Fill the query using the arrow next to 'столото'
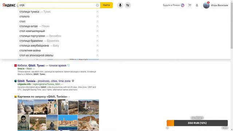This screenshot has height=131, width=233. click(x=98, y=17)
